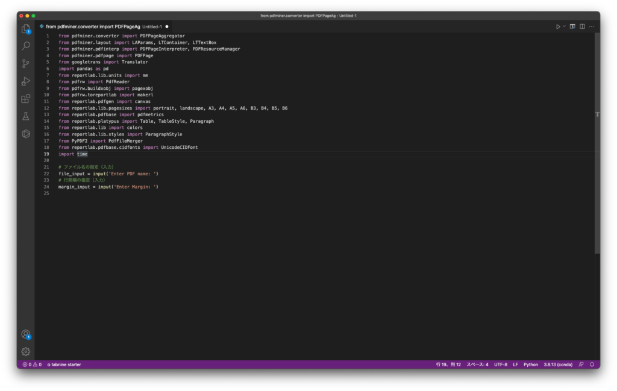Viewport: 617px width, 391px height.
Task: Run the Python file with play button
Action: click(558, 27)
